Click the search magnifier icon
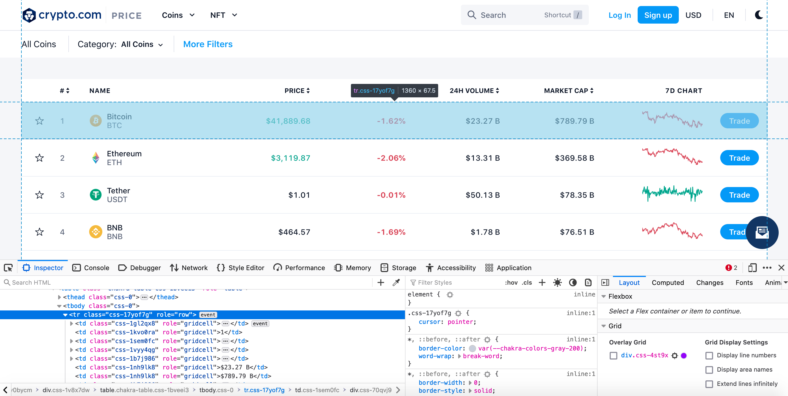The image size is (788, 396). (471, 15)
